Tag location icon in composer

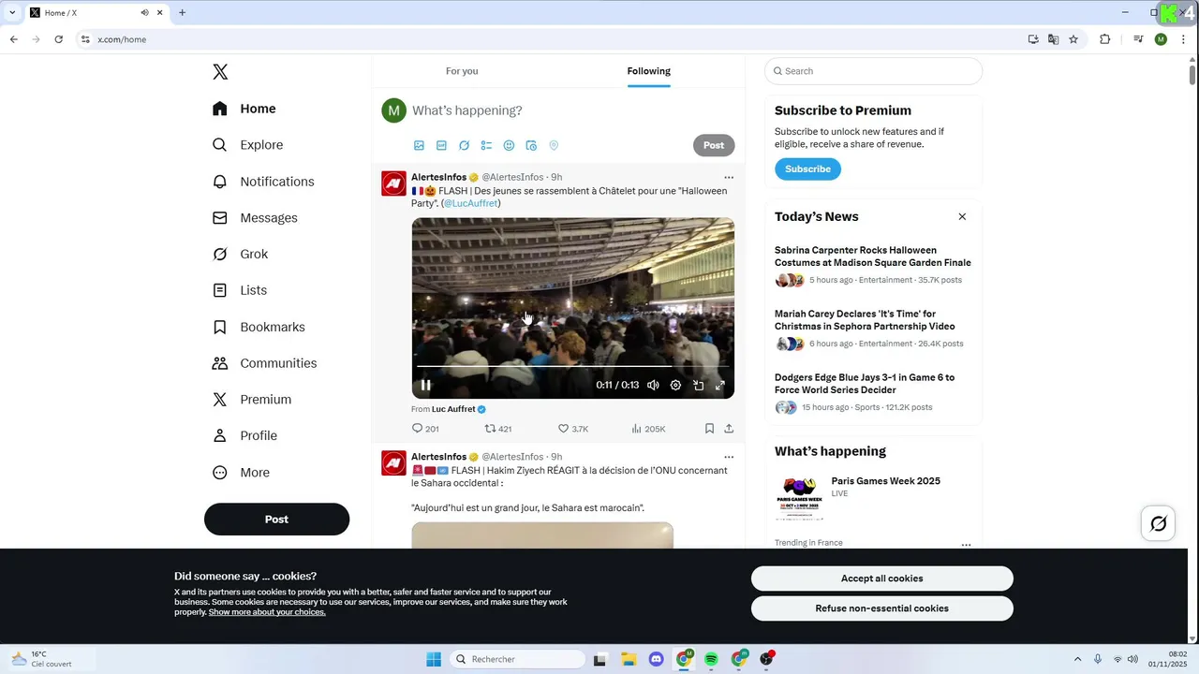click(x=554, y=146)
